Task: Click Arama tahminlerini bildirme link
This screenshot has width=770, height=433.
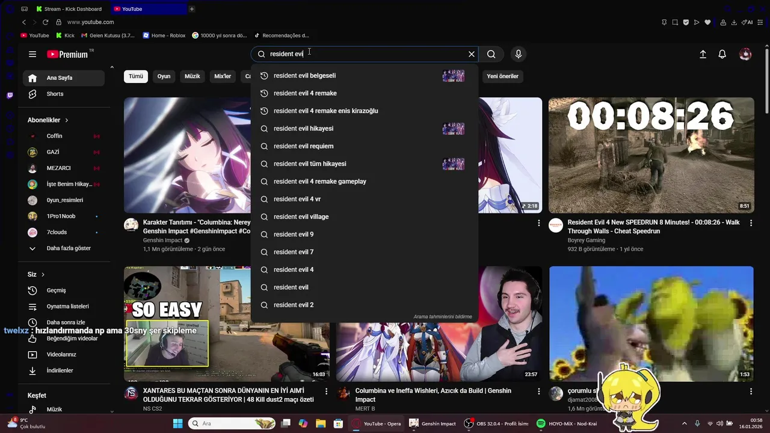Action: click(x=443, y=317)
